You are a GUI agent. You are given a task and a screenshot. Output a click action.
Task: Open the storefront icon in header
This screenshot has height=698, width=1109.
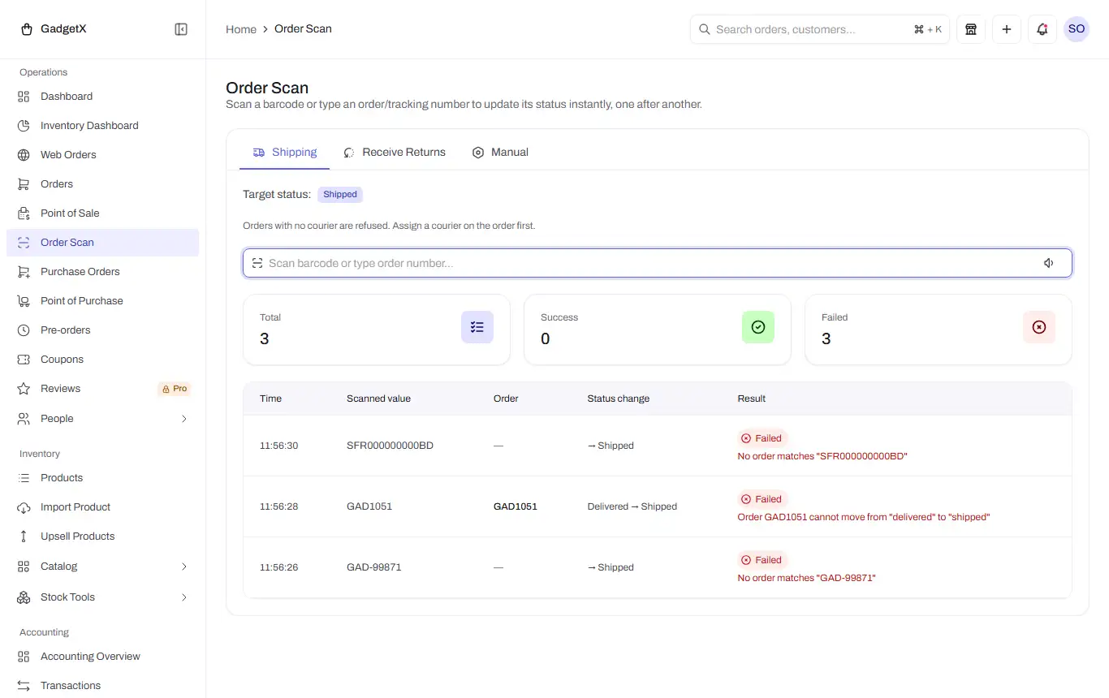971,29
